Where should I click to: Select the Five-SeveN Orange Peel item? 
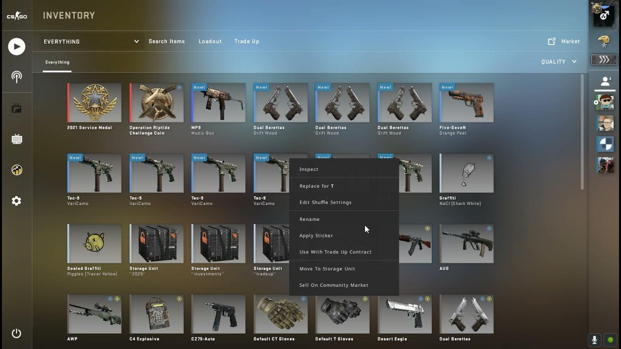pyautogui.click(x=467, y=103)
